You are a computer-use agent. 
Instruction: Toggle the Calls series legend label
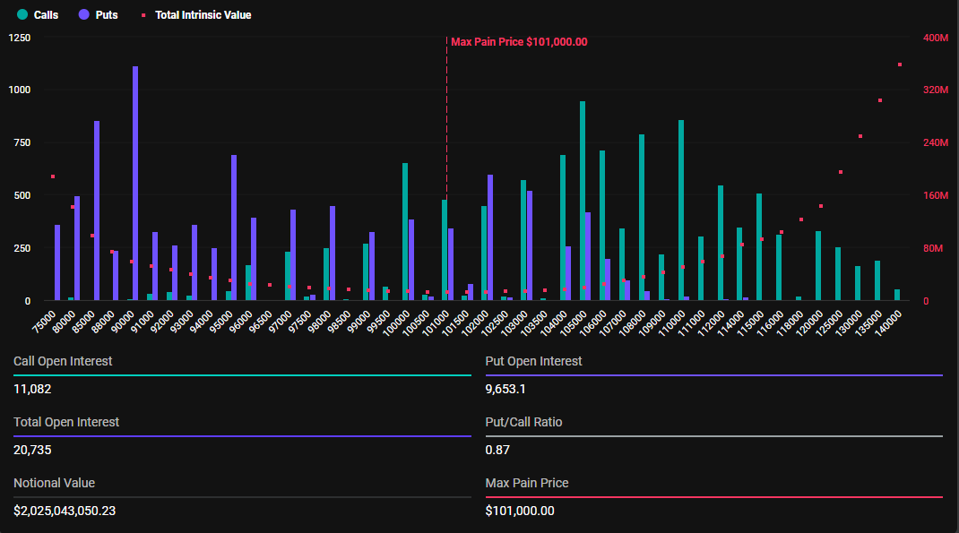46,15
